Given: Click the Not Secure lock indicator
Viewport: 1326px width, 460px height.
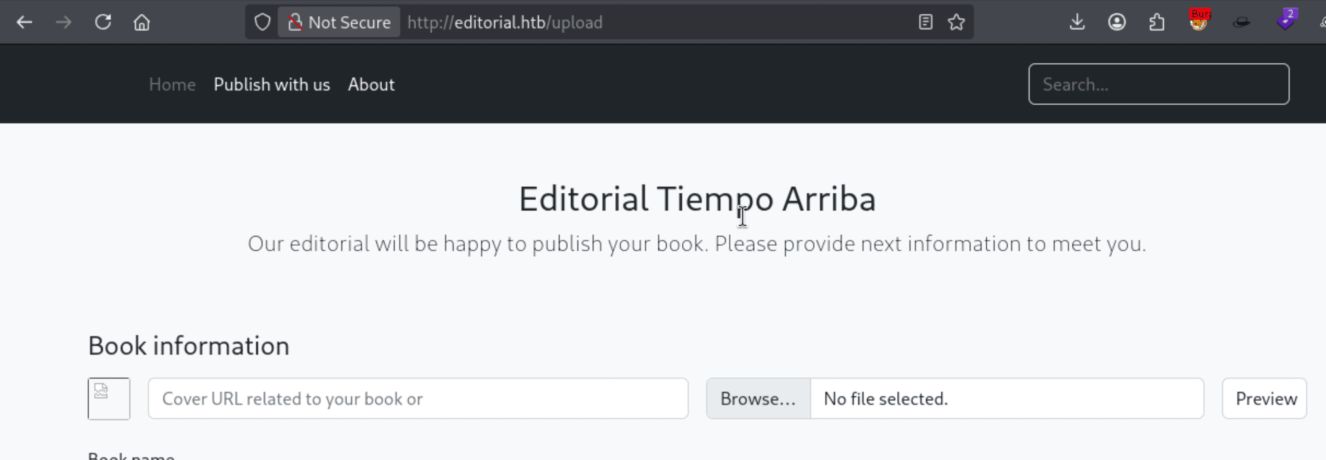Looking at the screenshot, I should click(x=339, y=22).
